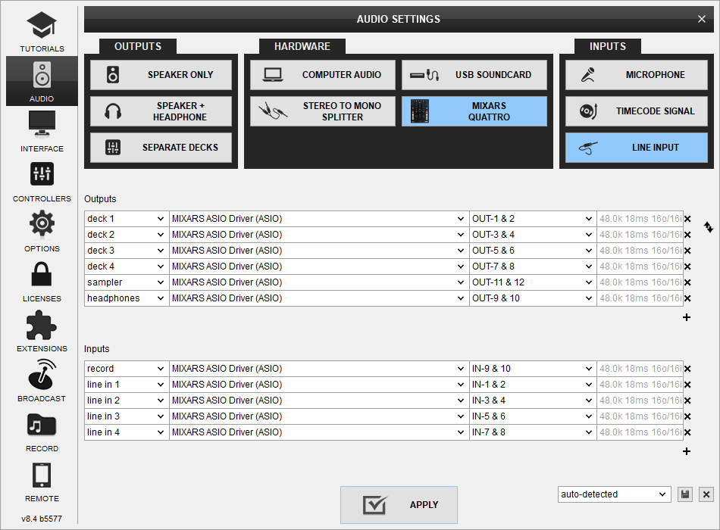Open the Record tab in sidebar

[42, 430]
